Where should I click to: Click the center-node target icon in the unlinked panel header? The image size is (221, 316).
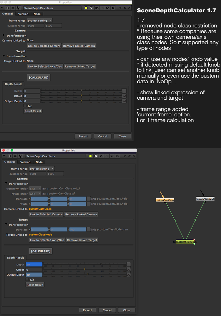click(8, 8)
